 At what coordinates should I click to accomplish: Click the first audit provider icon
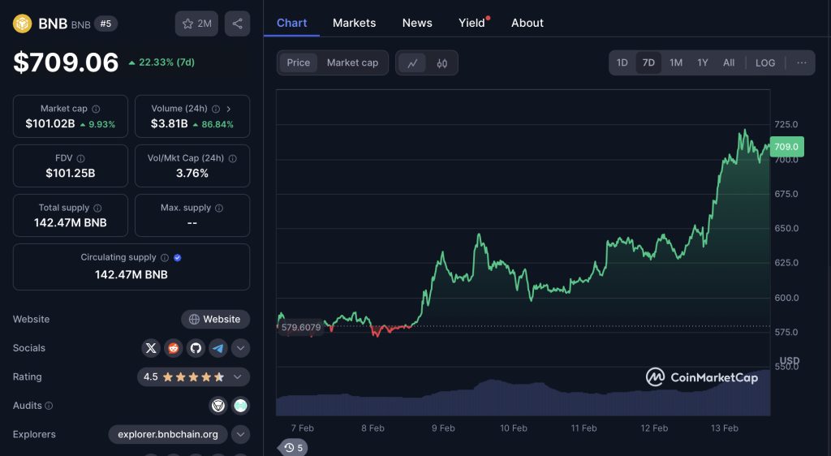218,406
